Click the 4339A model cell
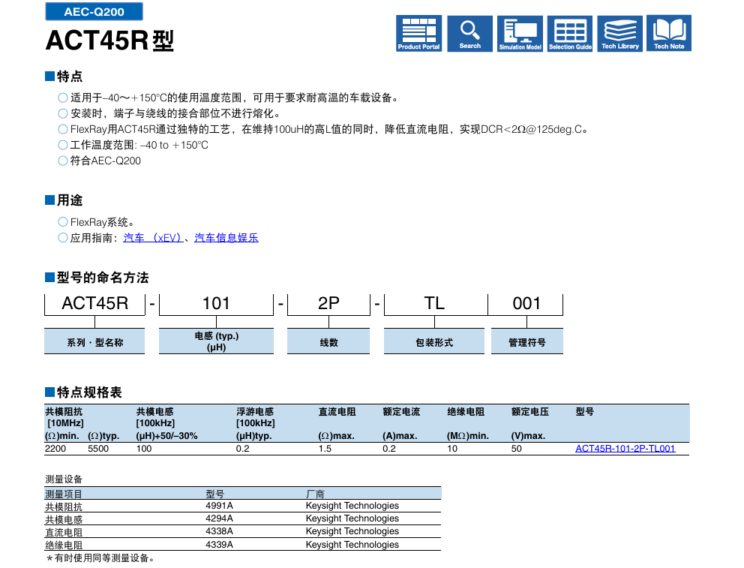Screen dimensions: 744x568 [x=219, y=544]
